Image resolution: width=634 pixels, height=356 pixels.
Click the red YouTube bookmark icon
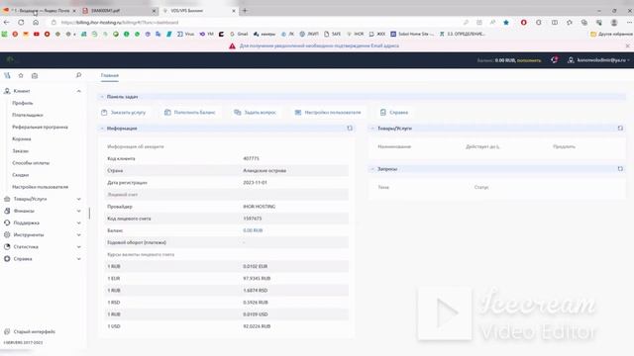point(37,35)
